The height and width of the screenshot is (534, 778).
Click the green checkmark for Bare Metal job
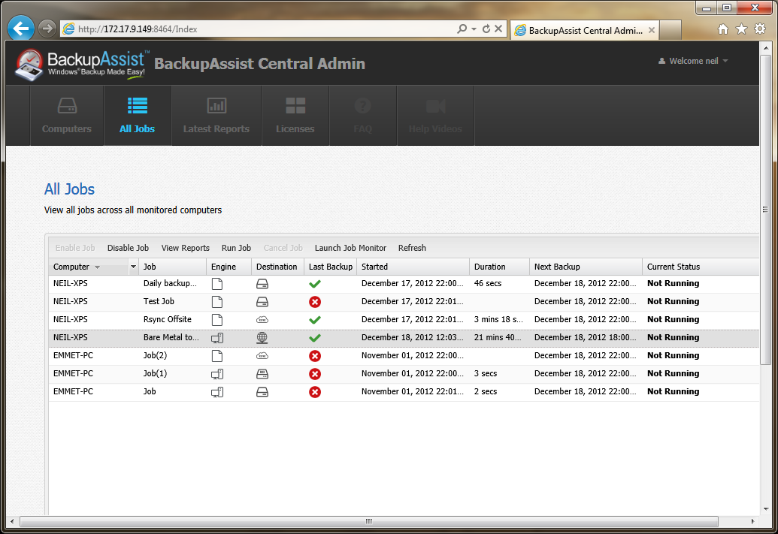tap(314, 338)
